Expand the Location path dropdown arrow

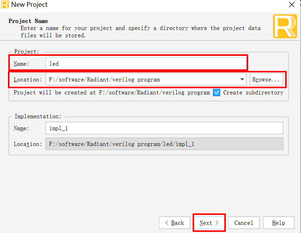click(x=242, y=79)
